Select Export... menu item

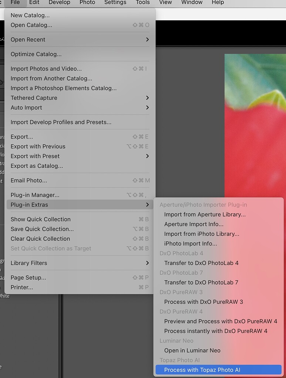(x=22, y=137)
